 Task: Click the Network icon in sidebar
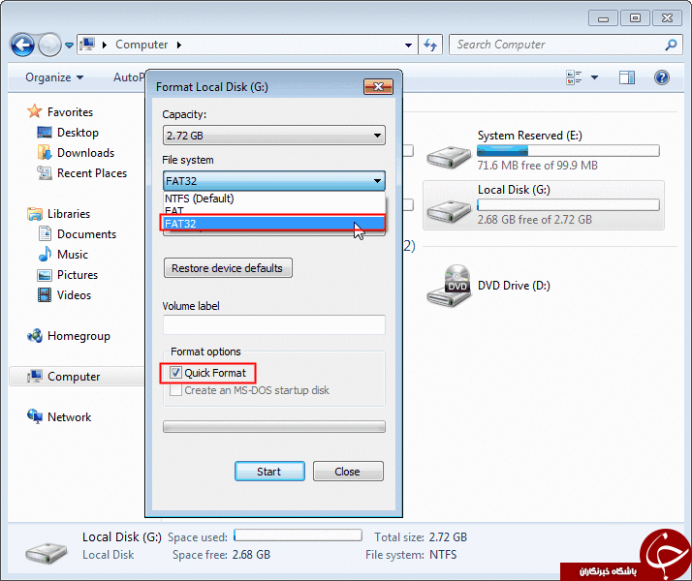pyautogui.click(x=35, y=416)
